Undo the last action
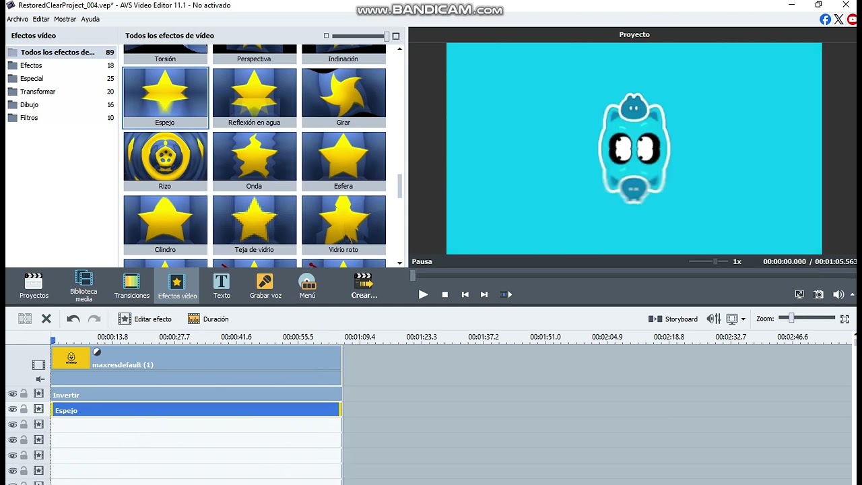This screenshot has height=485, width=862. click(x=73, y=319)
